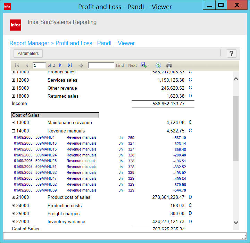This screenshot has width=250, height=243.
Task: Expand account 13000 Maintenance revenue
Action: [x=14, y=123]
